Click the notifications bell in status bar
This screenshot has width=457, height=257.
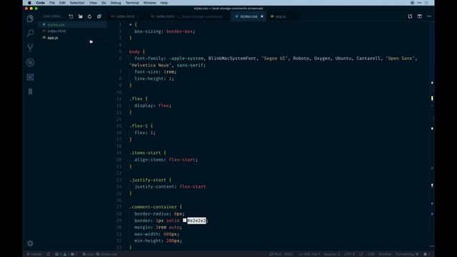point(426,254)
